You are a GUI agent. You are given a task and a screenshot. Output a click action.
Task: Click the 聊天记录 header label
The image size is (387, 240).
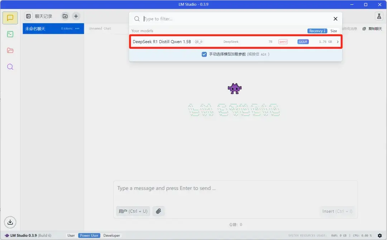43,16
